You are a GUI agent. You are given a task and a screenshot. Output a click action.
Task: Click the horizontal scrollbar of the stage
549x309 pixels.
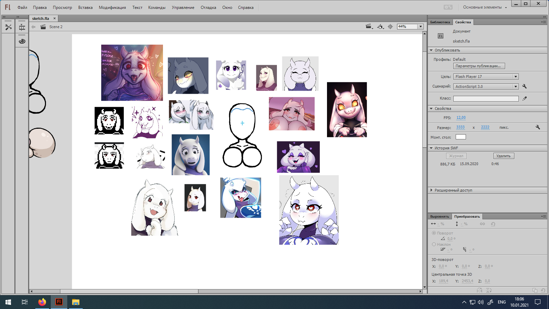[x=129, y=291]
